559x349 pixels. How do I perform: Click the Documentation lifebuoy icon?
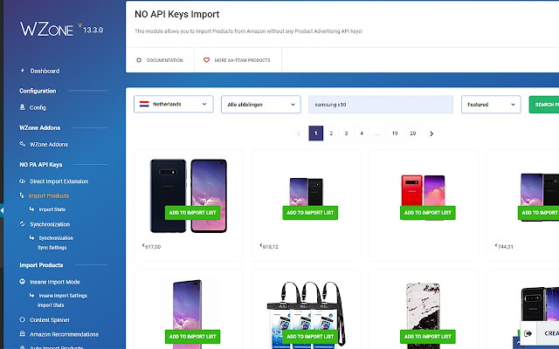139,60
